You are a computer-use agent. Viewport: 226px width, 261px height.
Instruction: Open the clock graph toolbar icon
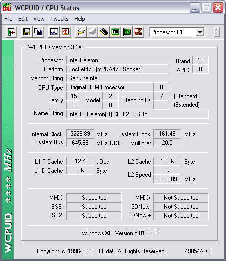point(54,32)
